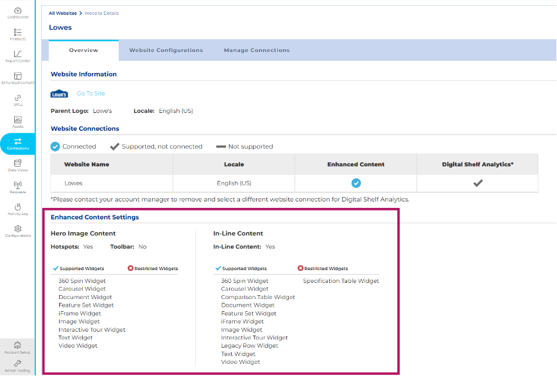Image resolution: width=557 pixels, height=376 pixels.
Task: Open the Admin Tooling wrench icon
Action: [17, 364]
